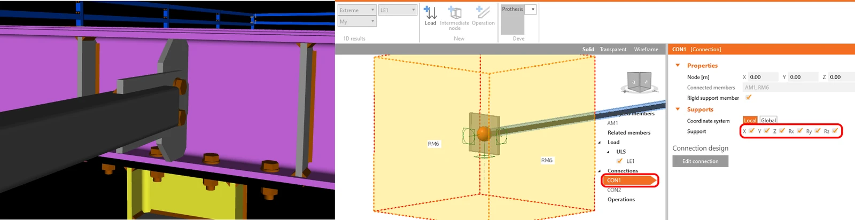Open the My result dropdown
855x220 pixels.
pos(357,21)
